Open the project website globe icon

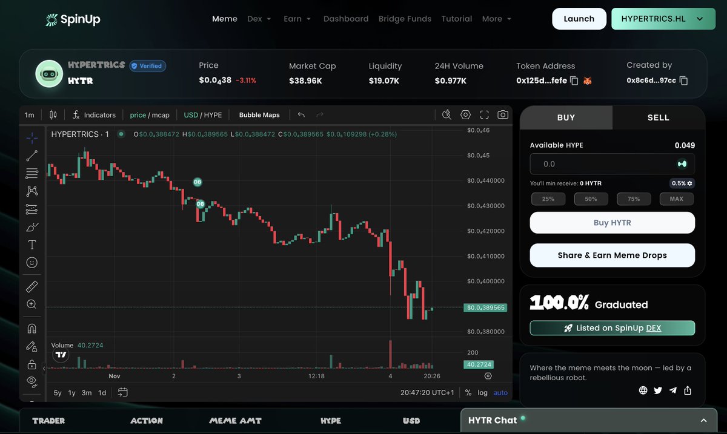pyautogui.click(x=643, y=390)
